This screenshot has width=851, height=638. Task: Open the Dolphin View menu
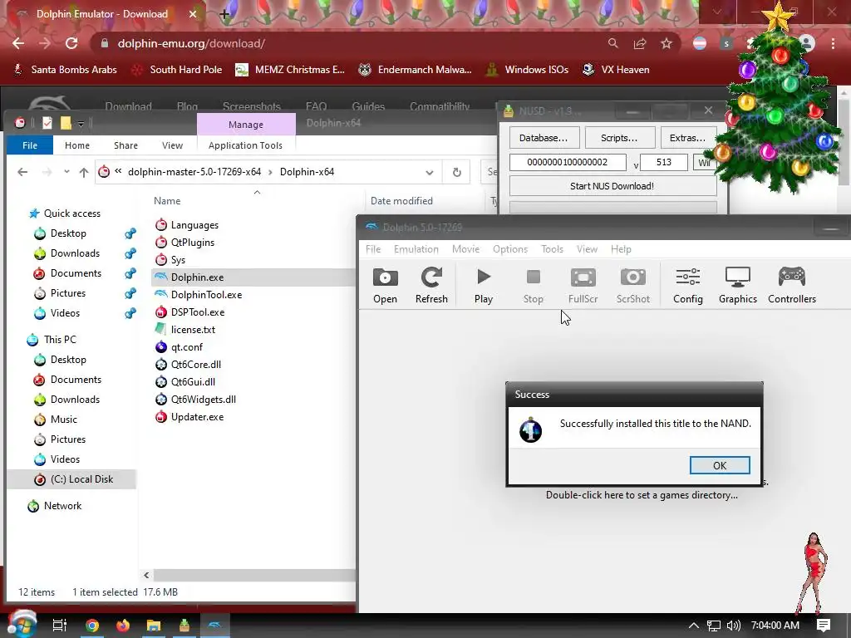pyautogui.click(x=587, y=249)
